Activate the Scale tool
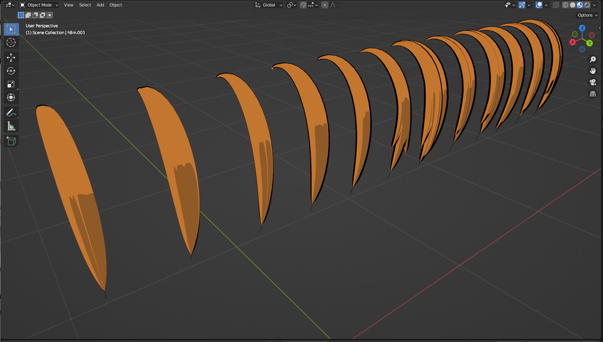 (11, 84)
